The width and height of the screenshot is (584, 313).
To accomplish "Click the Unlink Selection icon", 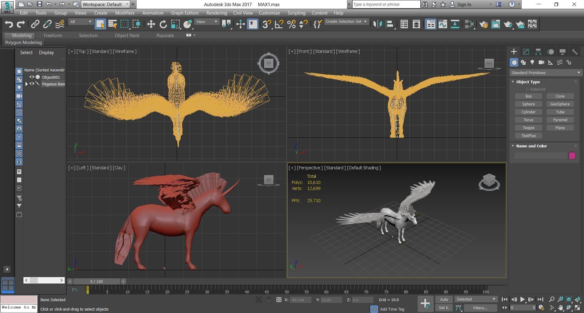I will coord(47,24).
